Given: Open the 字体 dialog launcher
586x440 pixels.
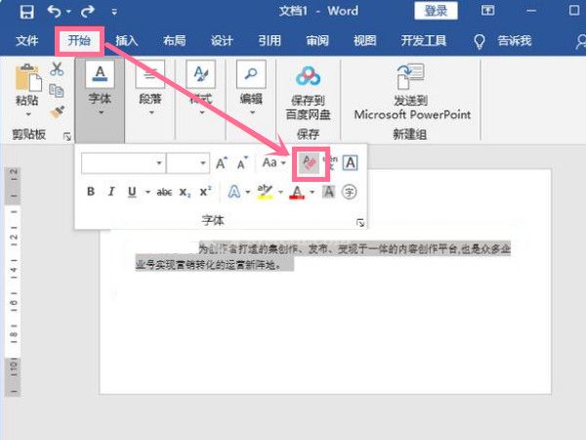Looking at the screenshot, I should [360, 223].
